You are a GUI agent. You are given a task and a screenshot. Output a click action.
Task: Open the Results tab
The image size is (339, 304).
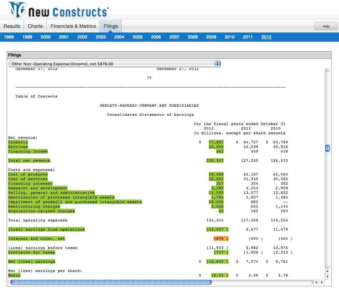point(12,26)
